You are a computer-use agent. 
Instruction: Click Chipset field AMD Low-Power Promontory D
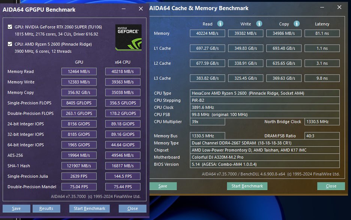coord(265,150)
